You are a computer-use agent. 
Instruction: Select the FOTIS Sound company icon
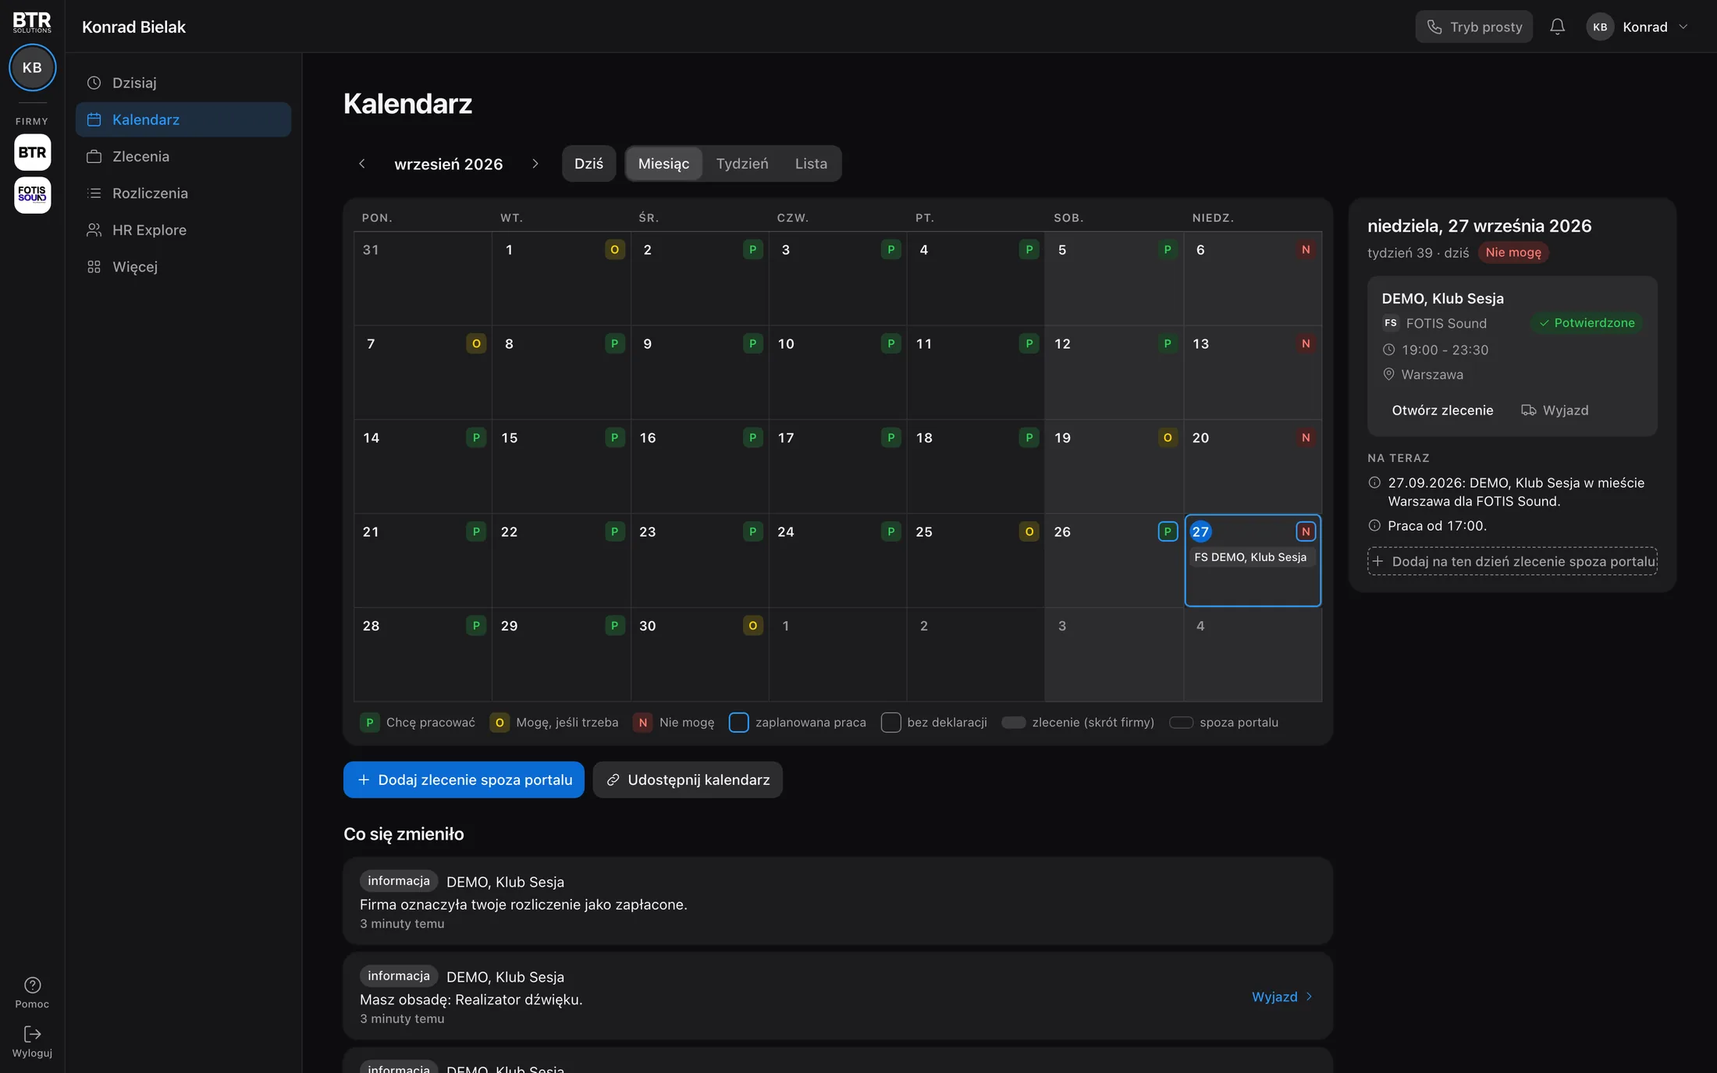(x=32, y=195)
